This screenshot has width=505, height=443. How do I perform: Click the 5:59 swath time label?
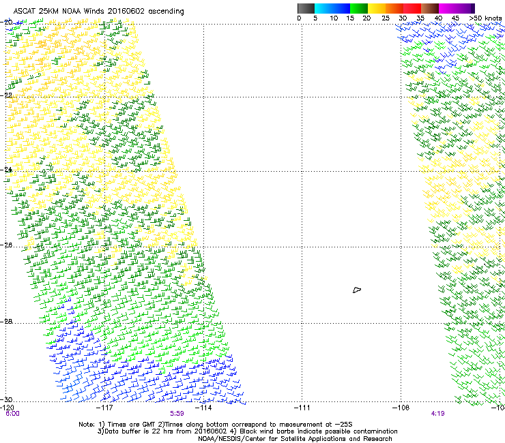[177, 414]
